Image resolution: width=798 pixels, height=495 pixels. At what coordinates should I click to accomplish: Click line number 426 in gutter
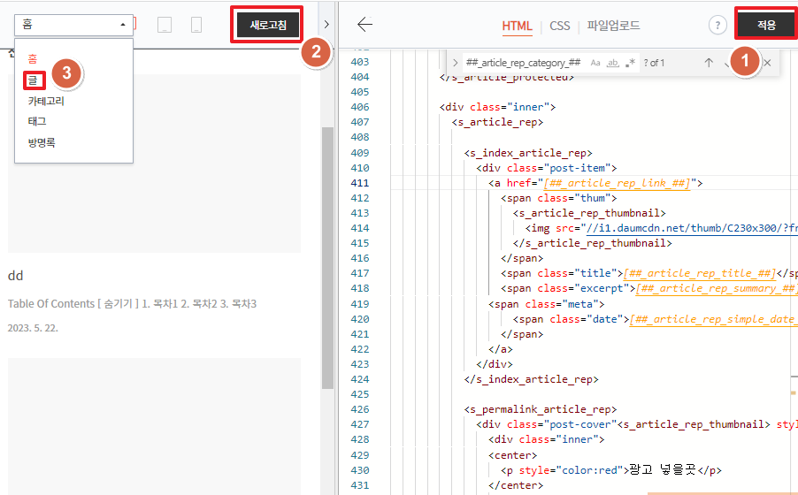coord(360,409)
